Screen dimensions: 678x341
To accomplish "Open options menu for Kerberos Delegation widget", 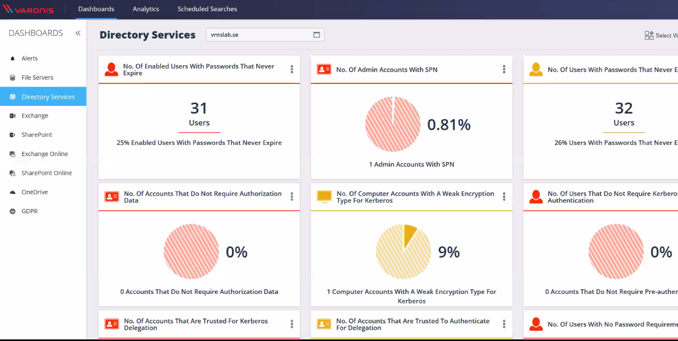I will tap(292, 324).
